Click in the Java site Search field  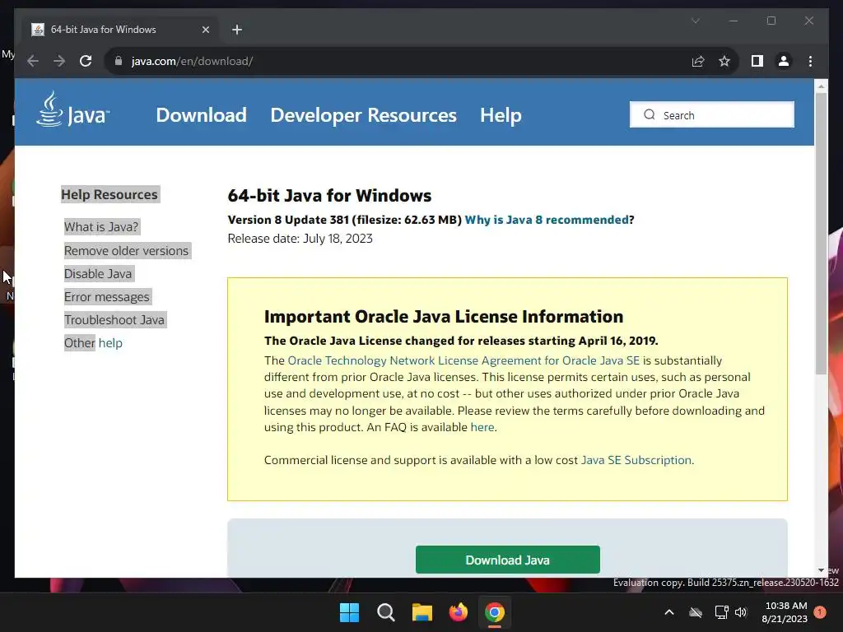[712, 114]
